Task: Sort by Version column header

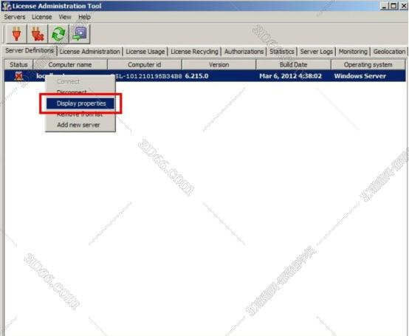Action: 219,64
